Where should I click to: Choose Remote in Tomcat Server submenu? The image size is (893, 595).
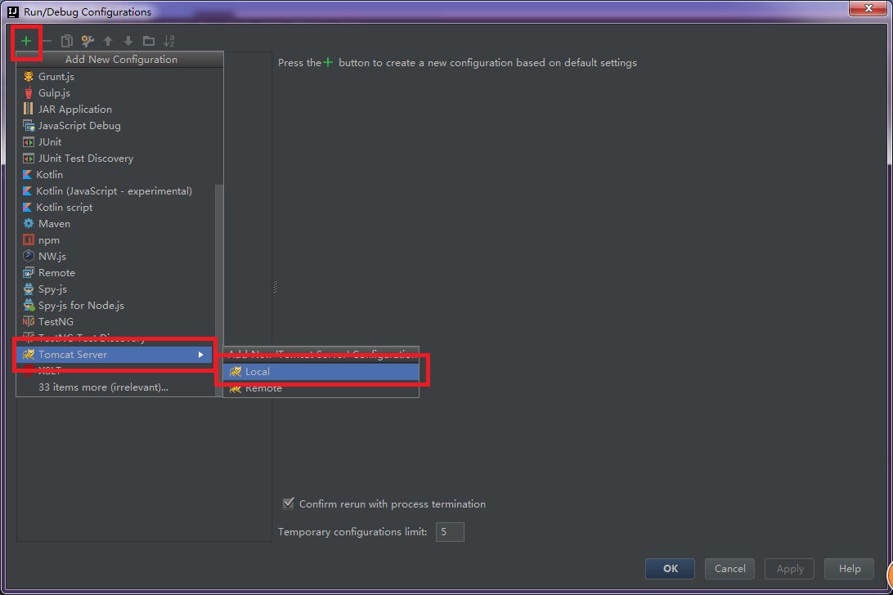tap(321, 388)
